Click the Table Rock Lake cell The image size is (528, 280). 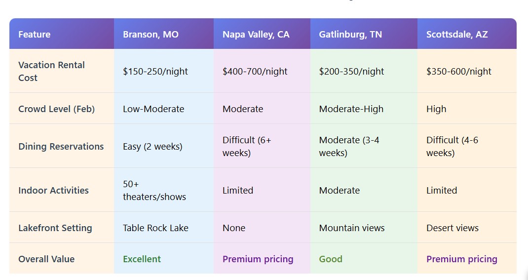155,228
